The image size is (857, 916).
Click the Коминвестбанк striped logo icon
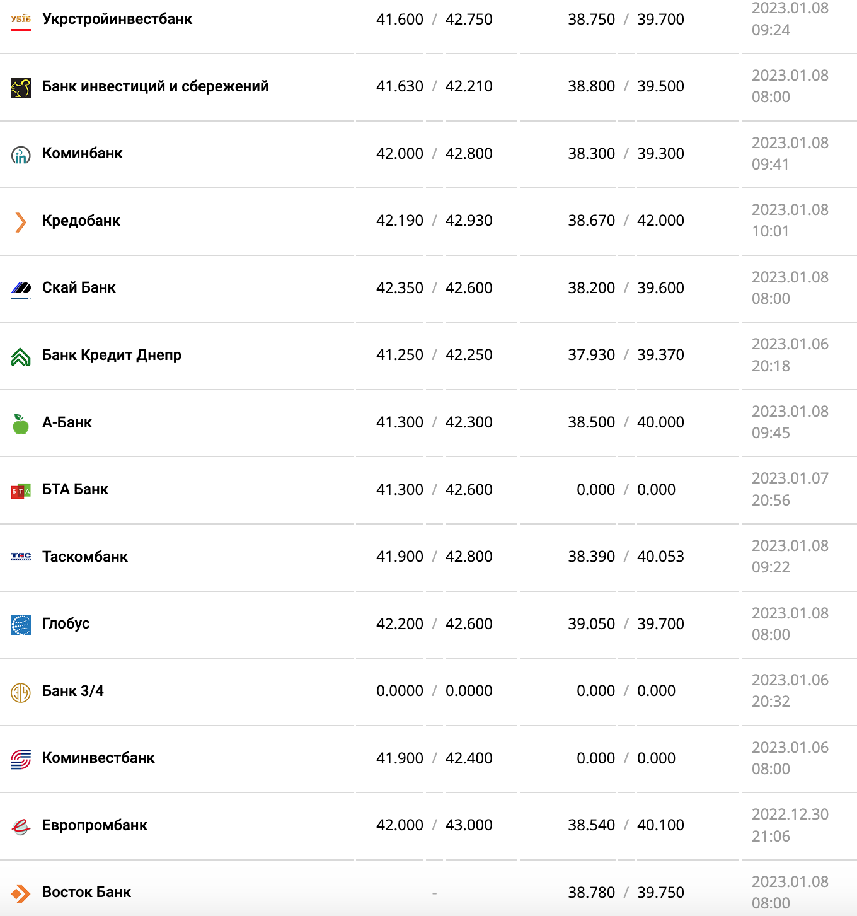[21, 759]
